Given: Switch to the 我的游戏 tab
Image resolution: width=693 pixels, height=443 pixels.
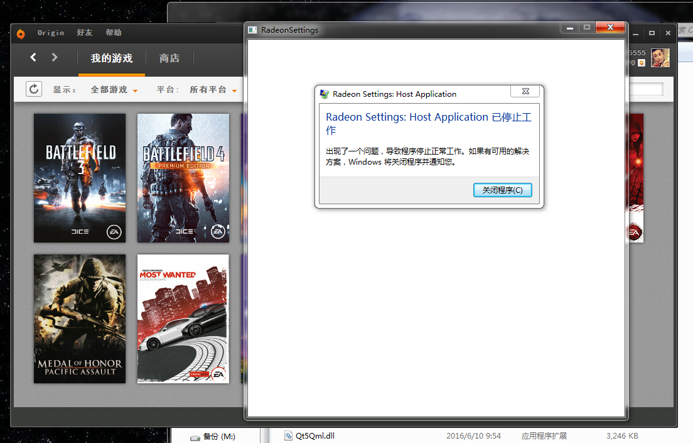Looking at the screenshot, I should pyautogui.click(x=111, y=58).
